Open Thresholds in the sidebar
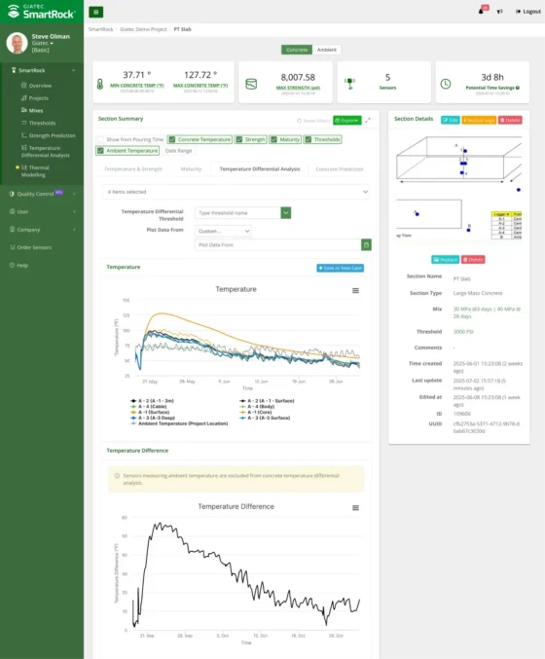The image size is (545, 659). pos(42,124)
